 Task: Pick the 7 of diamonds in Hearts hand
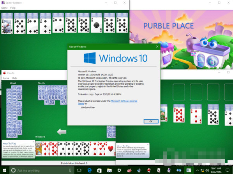click(x=46, y=149)
